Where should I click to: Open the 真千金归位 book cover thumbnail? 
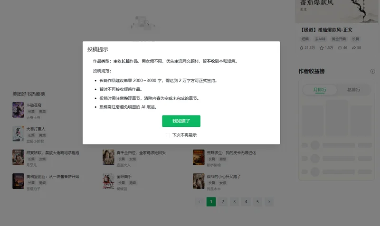(x=108, y=157)
